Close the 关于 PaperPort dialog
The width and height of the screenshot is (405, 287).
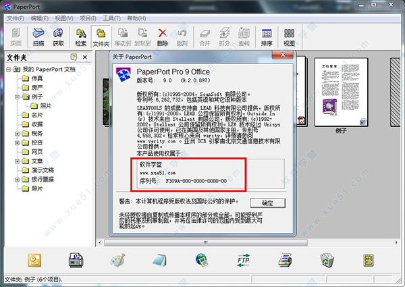pyautogui.click(x=283, y=55)
